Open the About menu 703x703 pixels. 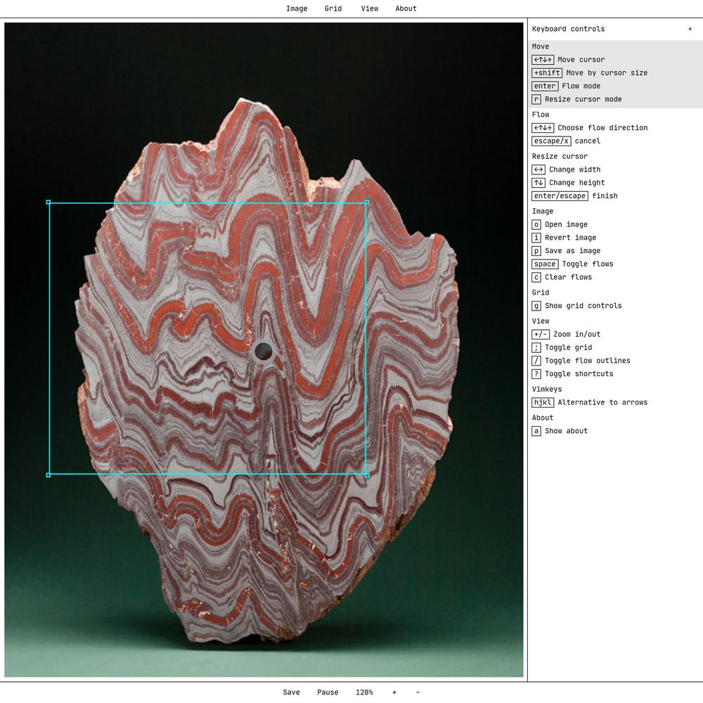(x=406, y=8)
